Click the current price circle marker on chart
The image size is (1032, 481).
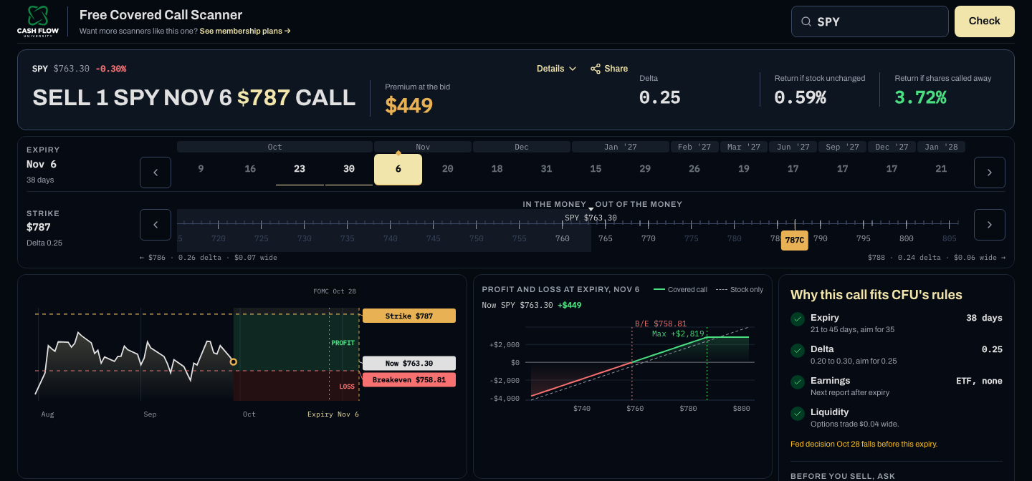pyautogui.click(x=234, y=362)
